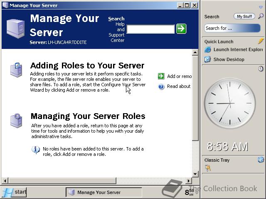The height and width of the screenshot is (199, 266).
Task: Click the Classic Tray header icon
Action: click(261, 160)
